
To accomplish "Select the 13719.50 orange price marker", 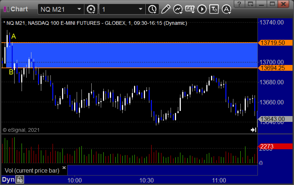I will [275, 43].
